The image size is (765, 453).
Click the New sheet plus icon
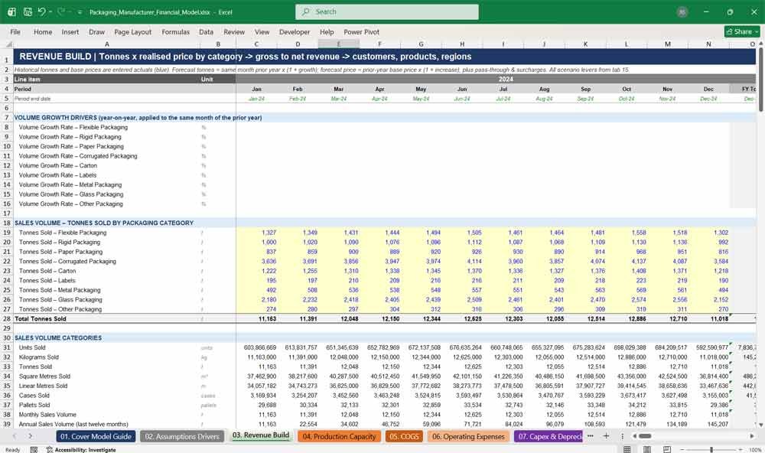[x=606, y=436]
